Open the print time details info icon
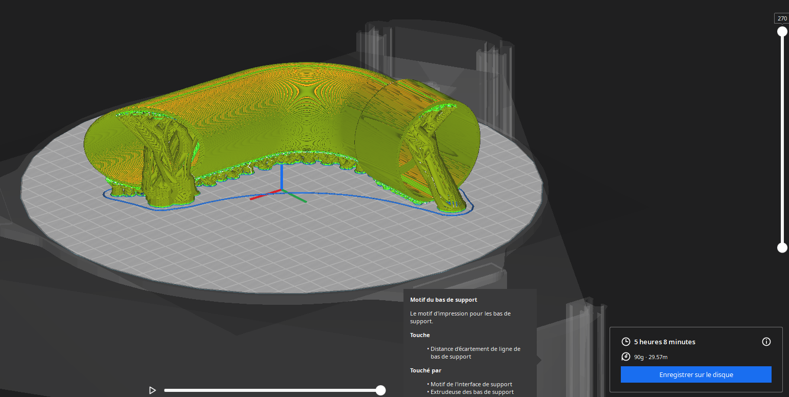The image size is (789, 397). pos(766,342)
